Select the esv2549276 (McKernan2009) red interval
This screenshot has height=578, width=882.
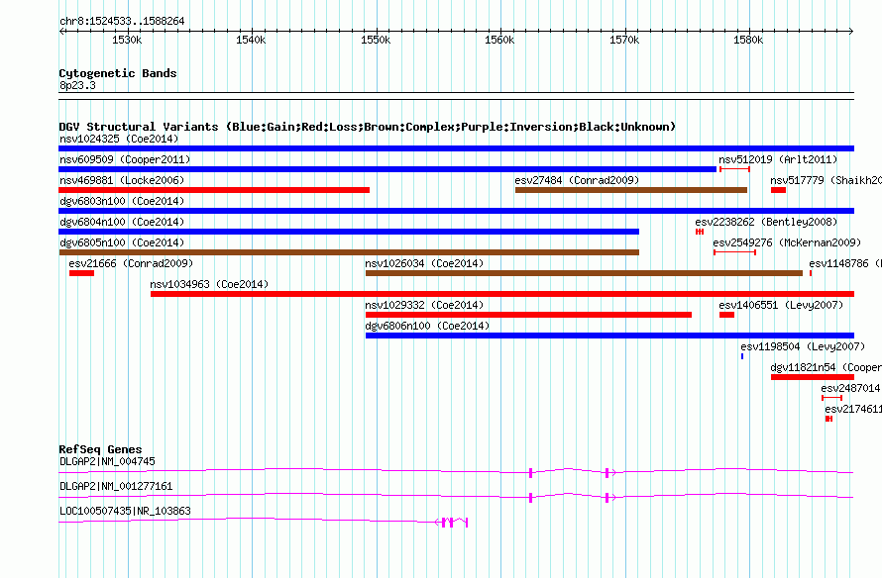tap(734, 252)
